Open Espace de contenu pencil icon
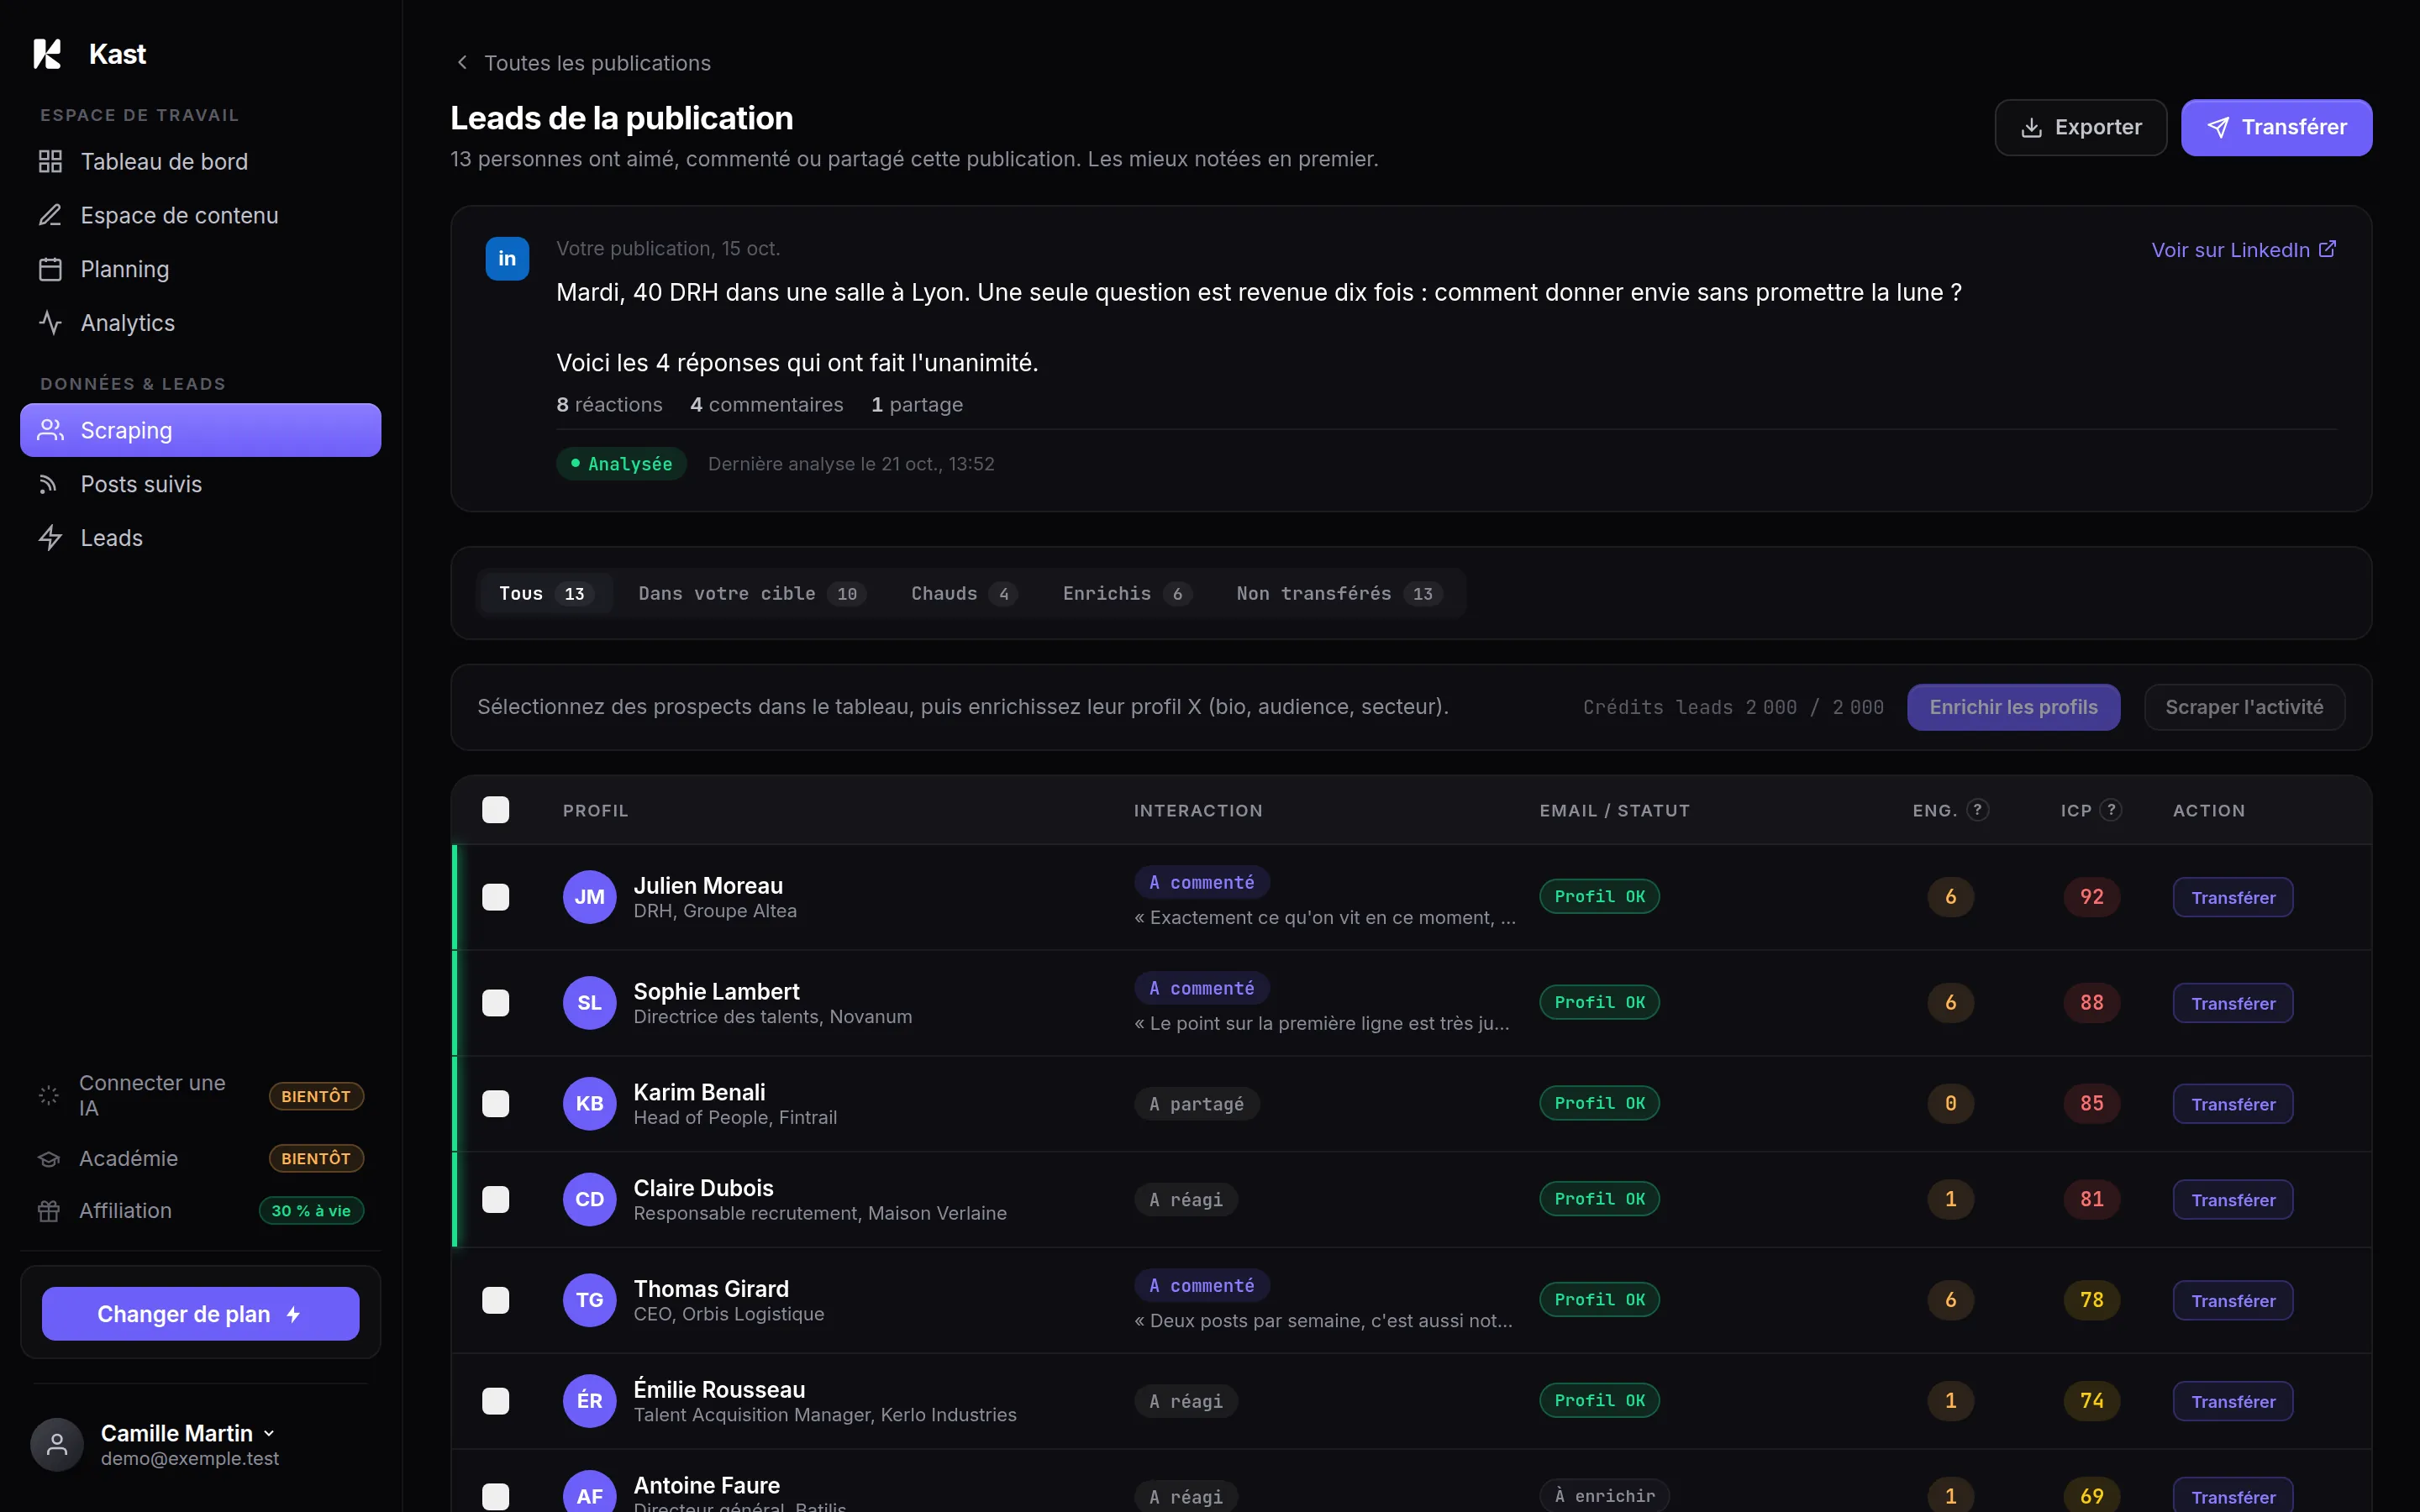The height and width of the screenshot is (1512, 2420). [50, 215]
